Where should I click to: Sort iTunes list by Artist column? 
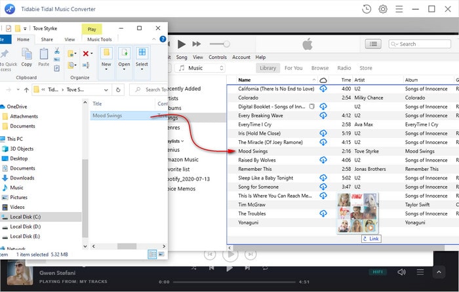point(359,80)
